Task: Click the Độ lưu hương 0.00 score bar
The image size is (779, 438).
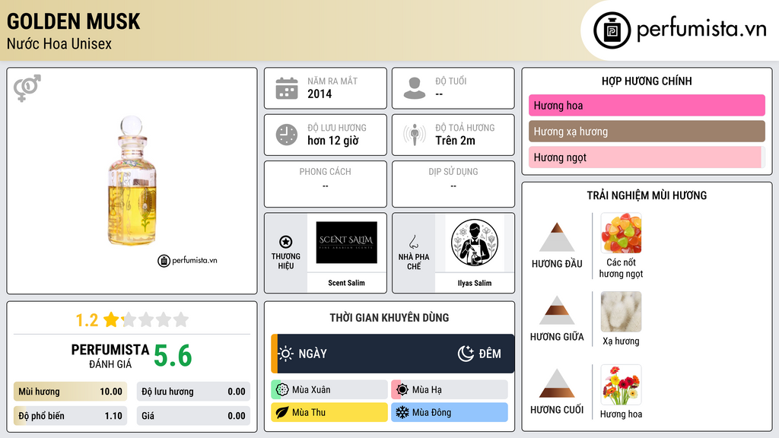Action: (193, 392)
